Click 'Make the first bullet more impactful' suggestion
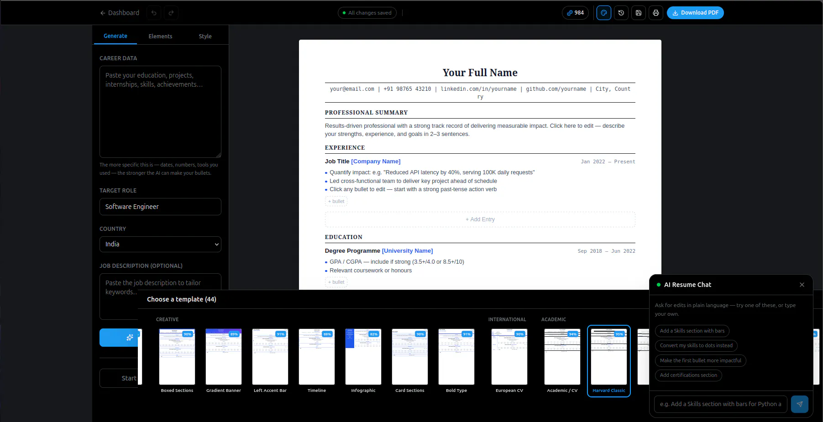Image resolution: width=823 pixels, height=422 pixels. click(700, 360)
